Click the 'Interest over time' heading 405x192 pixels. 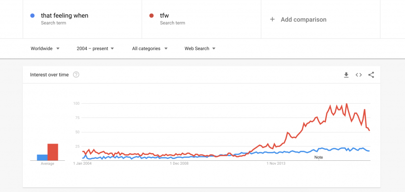tap(49, 75)
